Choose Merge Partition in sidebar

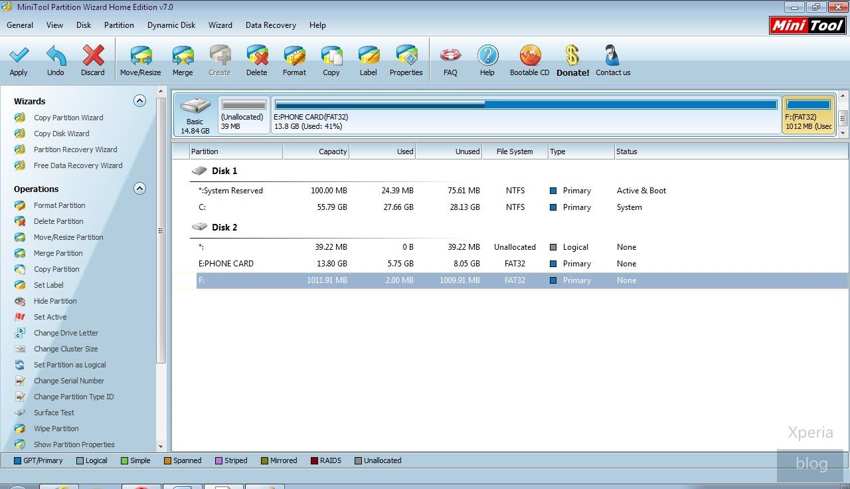click(58, 253)
